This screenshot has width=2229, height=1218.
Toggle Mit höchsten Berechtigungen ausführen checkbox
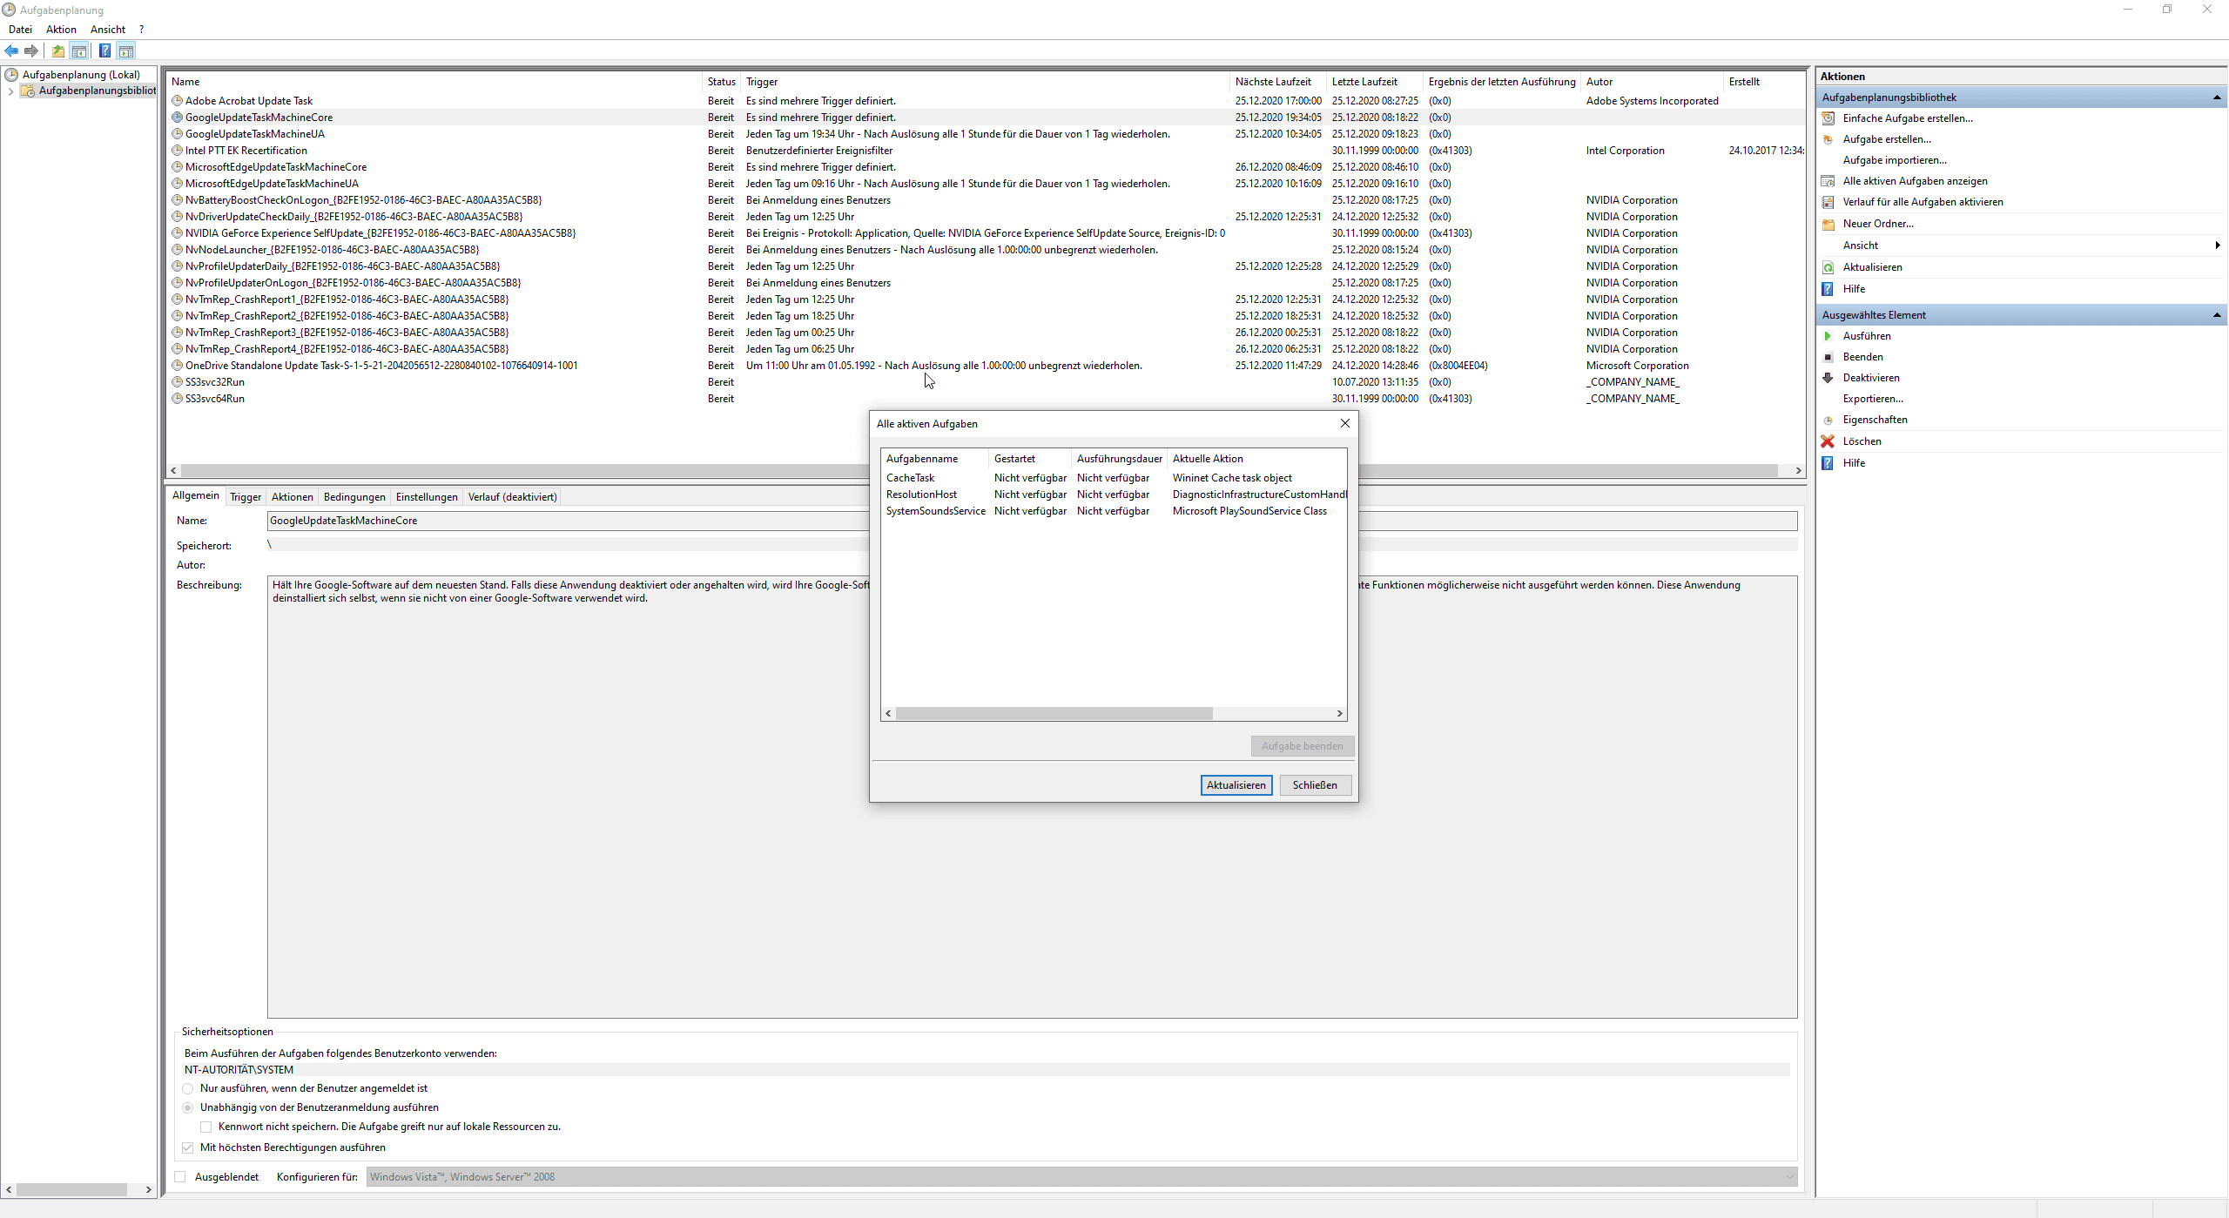point(188,1147)
